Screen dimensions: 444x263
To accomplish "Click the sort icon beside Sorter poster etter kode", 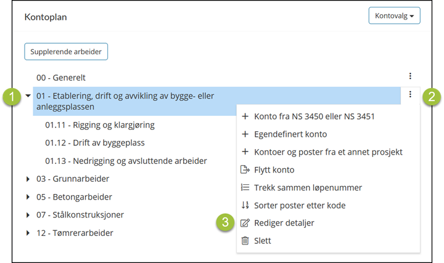I will click(245, 205).
